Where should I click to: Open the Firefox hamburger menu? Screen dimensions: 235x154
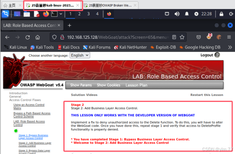[x=229, y=37]
